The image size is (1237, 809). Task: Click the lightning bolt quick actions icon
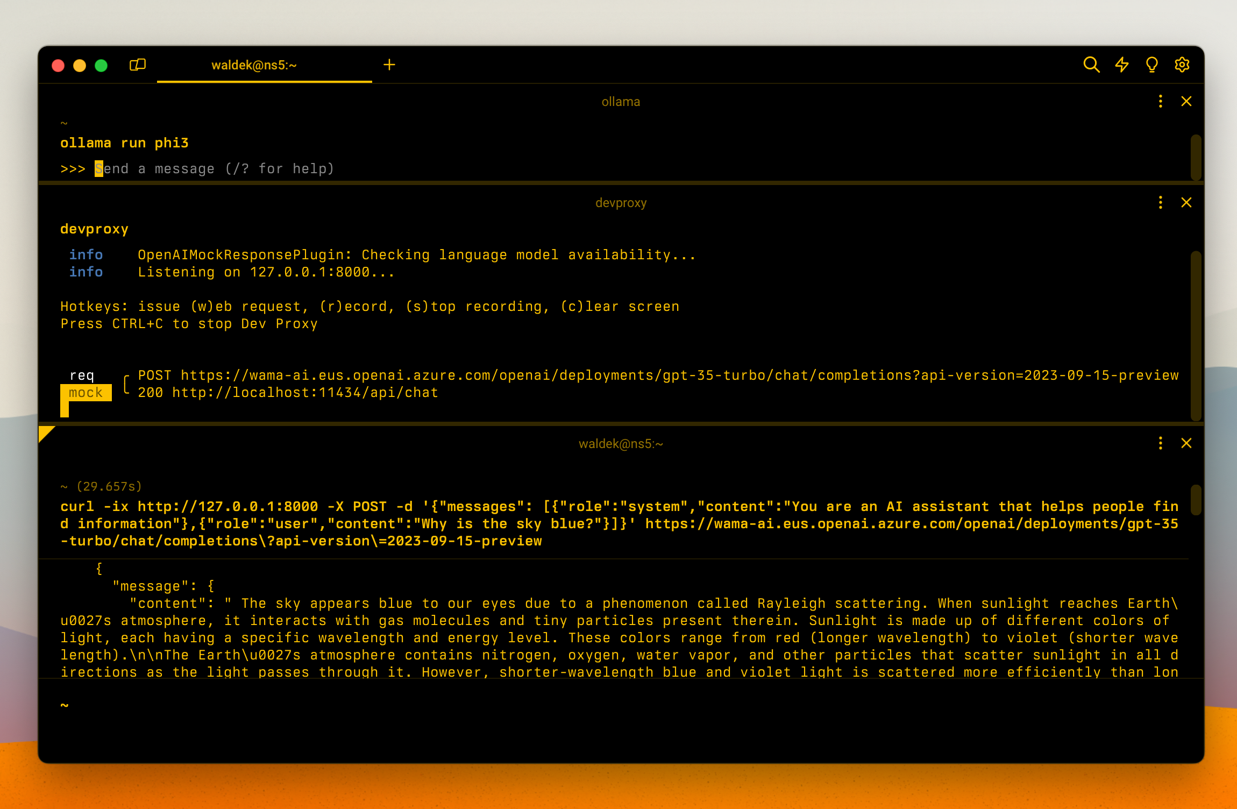pos(1122,65)
